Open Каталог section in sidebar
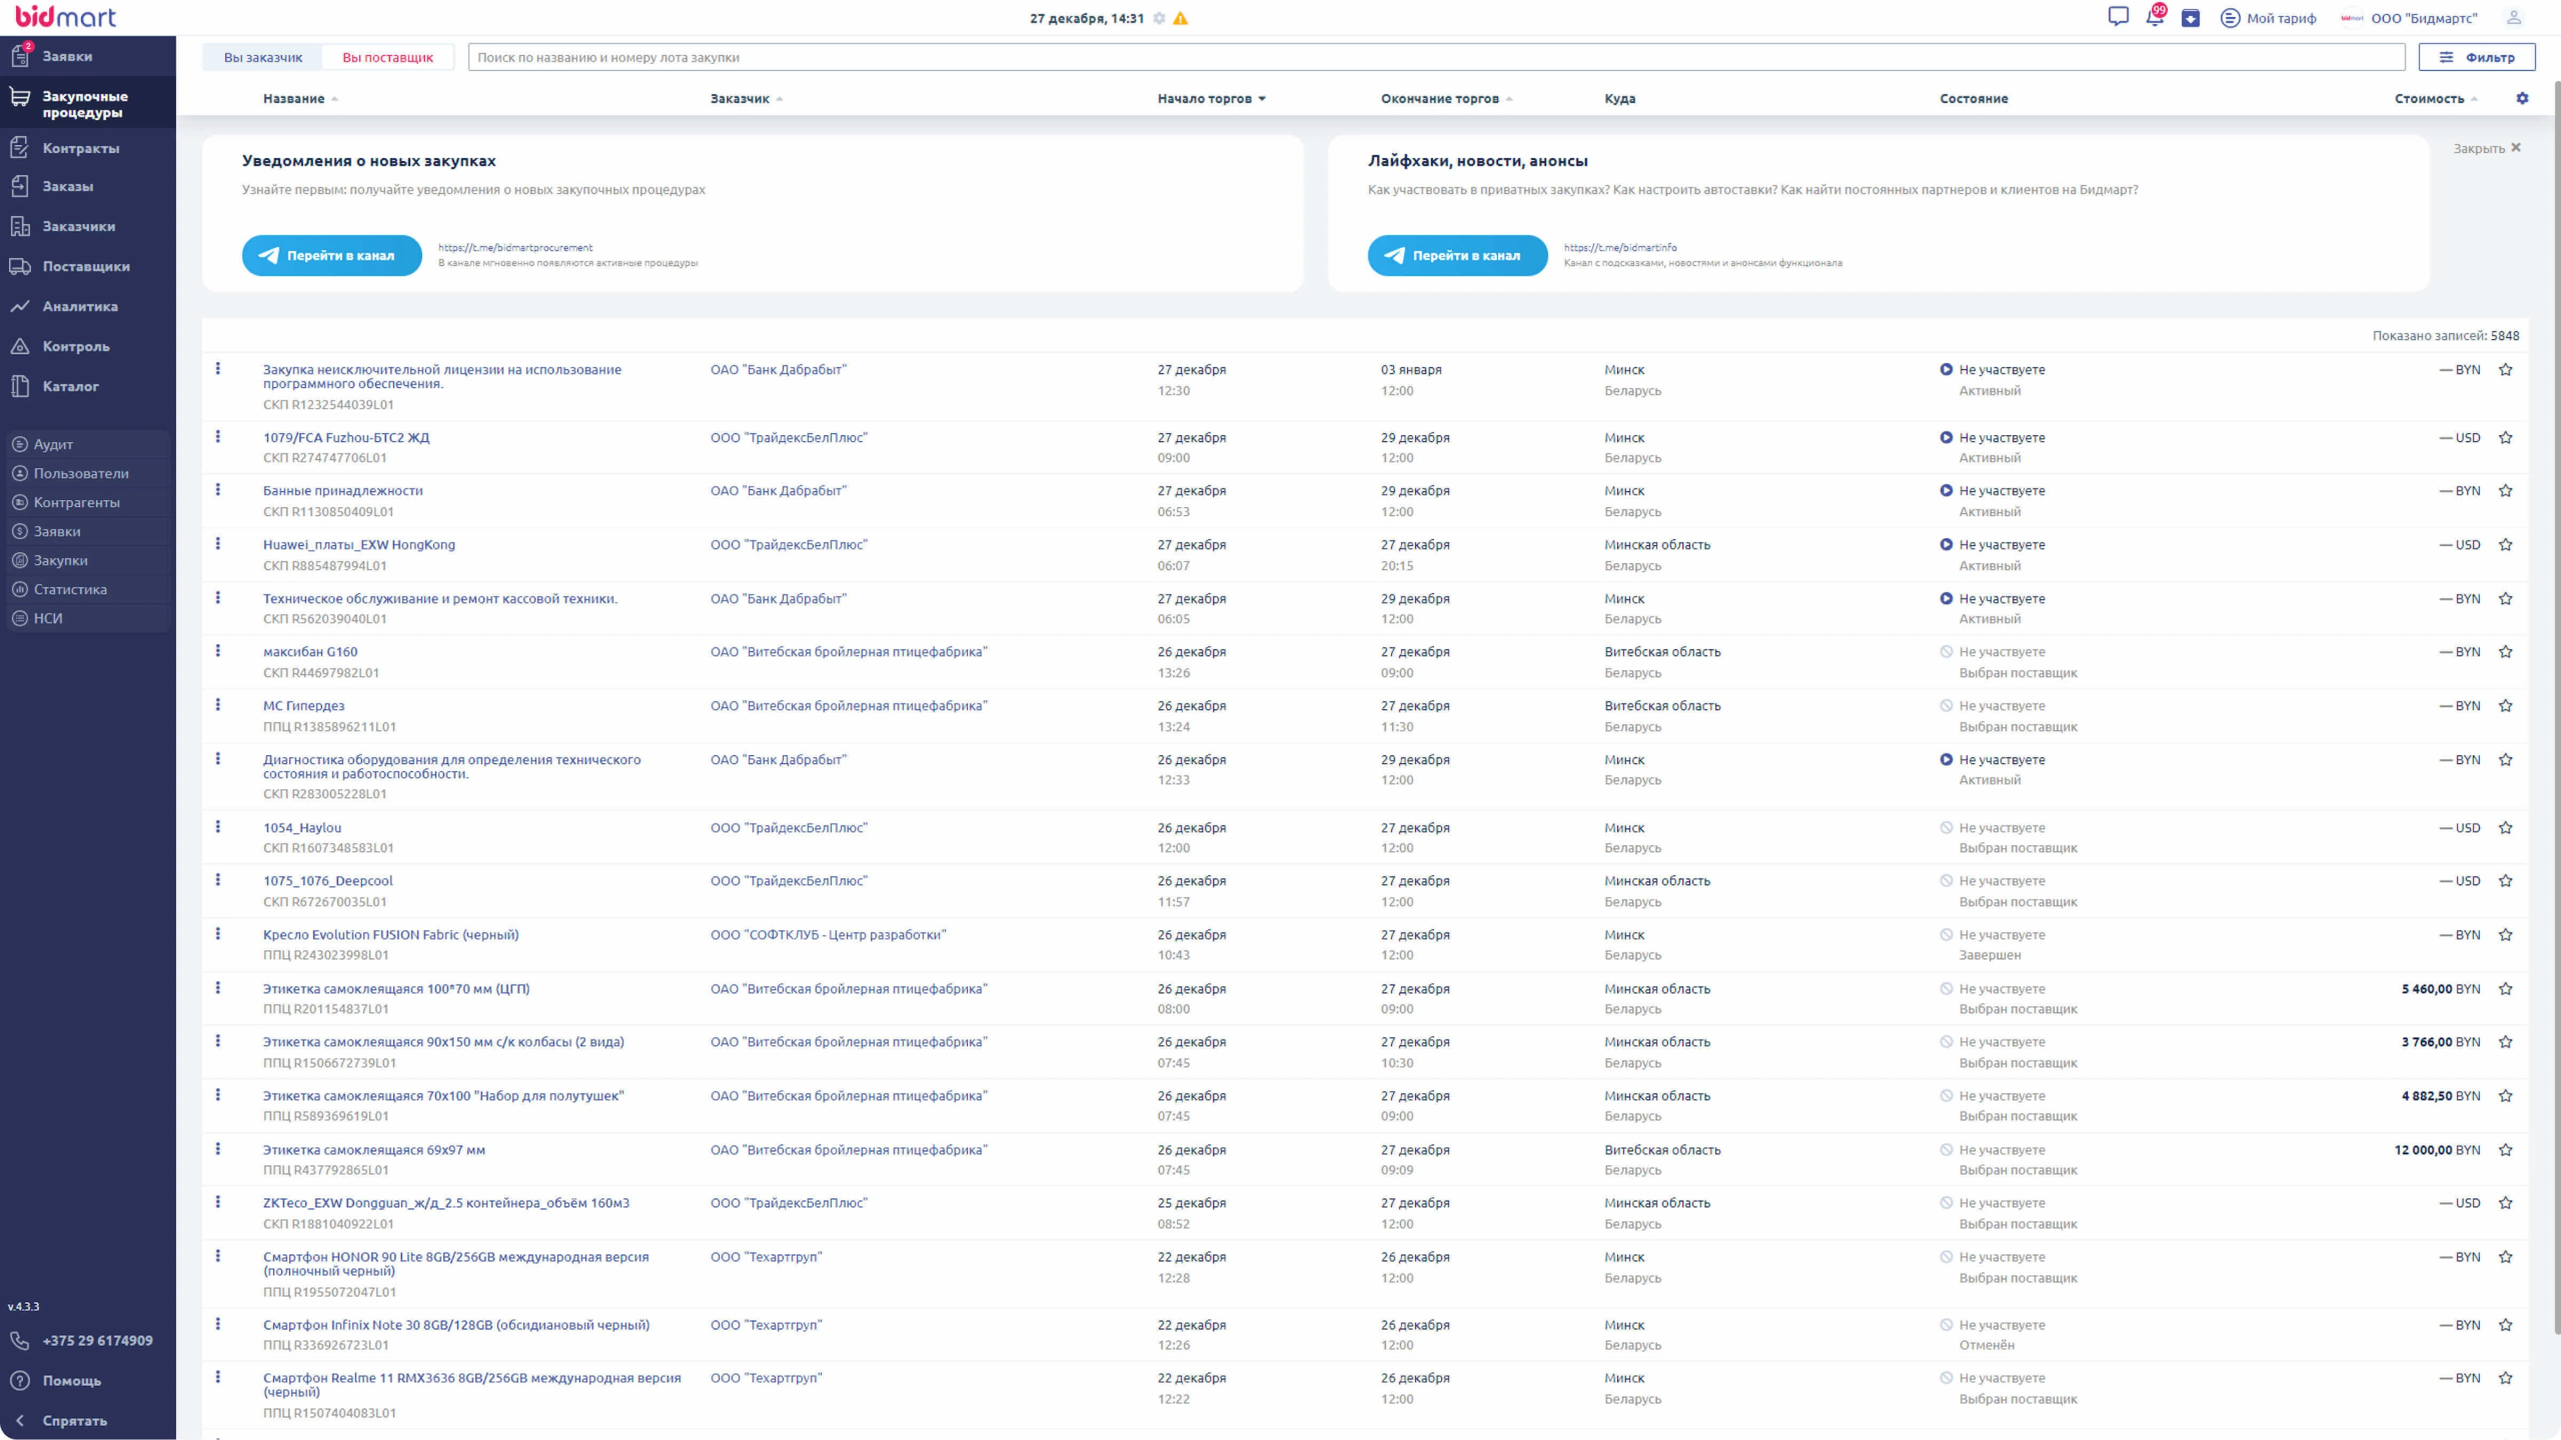The height and width of the screenshot is (1440, 2561). (71, 387)
